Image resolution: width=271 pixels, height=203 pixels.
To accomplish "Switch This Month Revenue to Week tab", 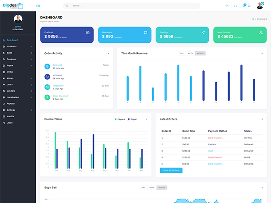I will (190, 53).
